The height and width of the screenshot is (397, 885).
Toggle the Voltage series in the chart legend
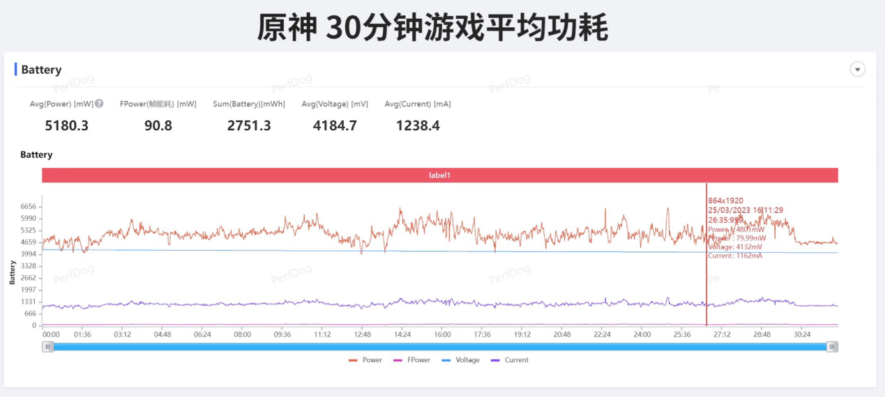(460, 360)
